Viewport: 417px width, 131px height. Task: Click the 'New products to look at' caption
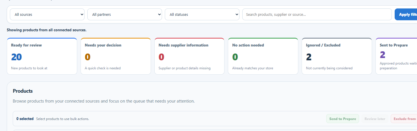click(x=29, y=68)
